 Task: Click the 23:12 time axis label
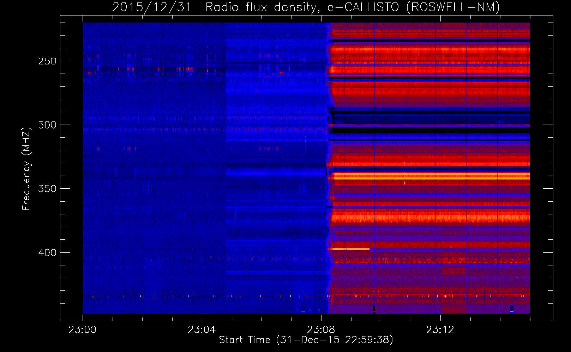tap(440, 330)
